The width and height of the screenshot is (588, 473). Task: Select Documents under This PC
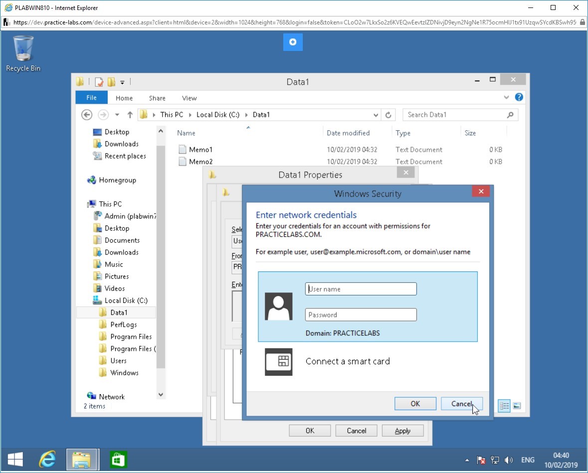coord(116,240)
